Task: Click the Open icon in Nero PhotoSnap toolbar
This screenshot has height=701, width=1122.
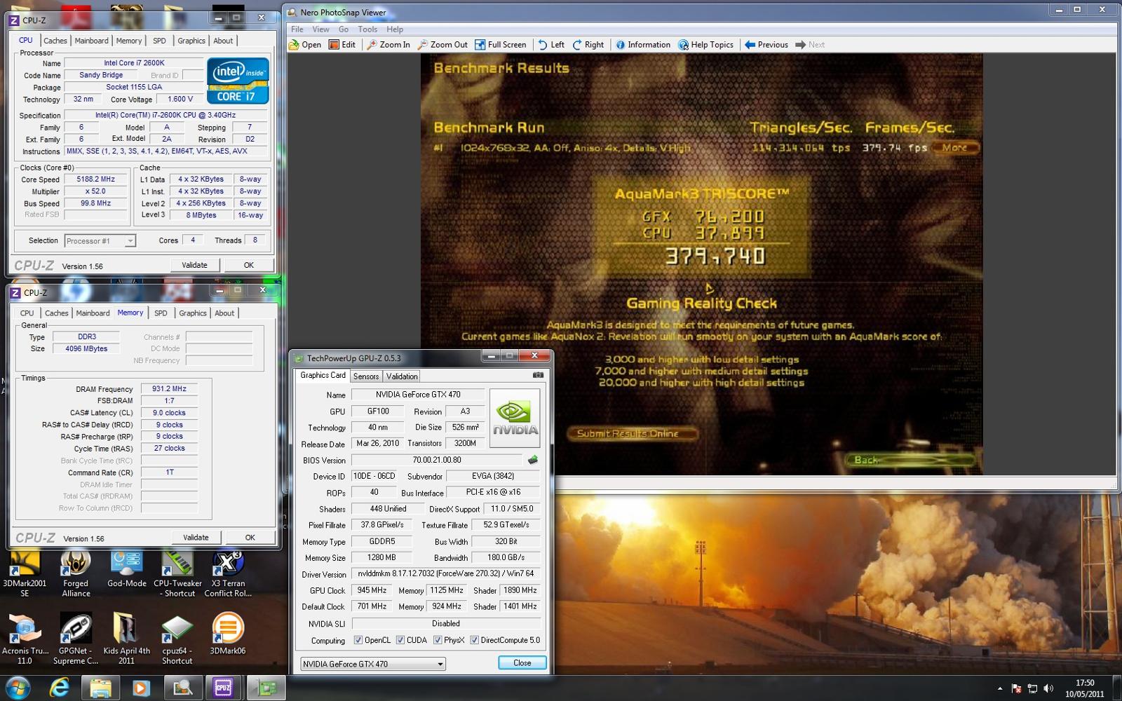Action: [305, 45]
